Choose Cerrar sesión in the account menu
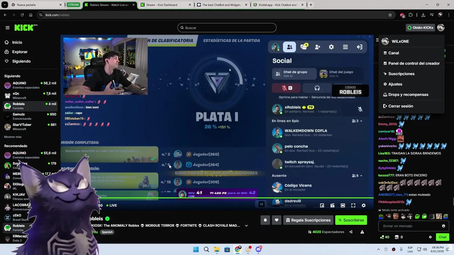The height and width of the screenshot is (255, 454). point(412,106)
